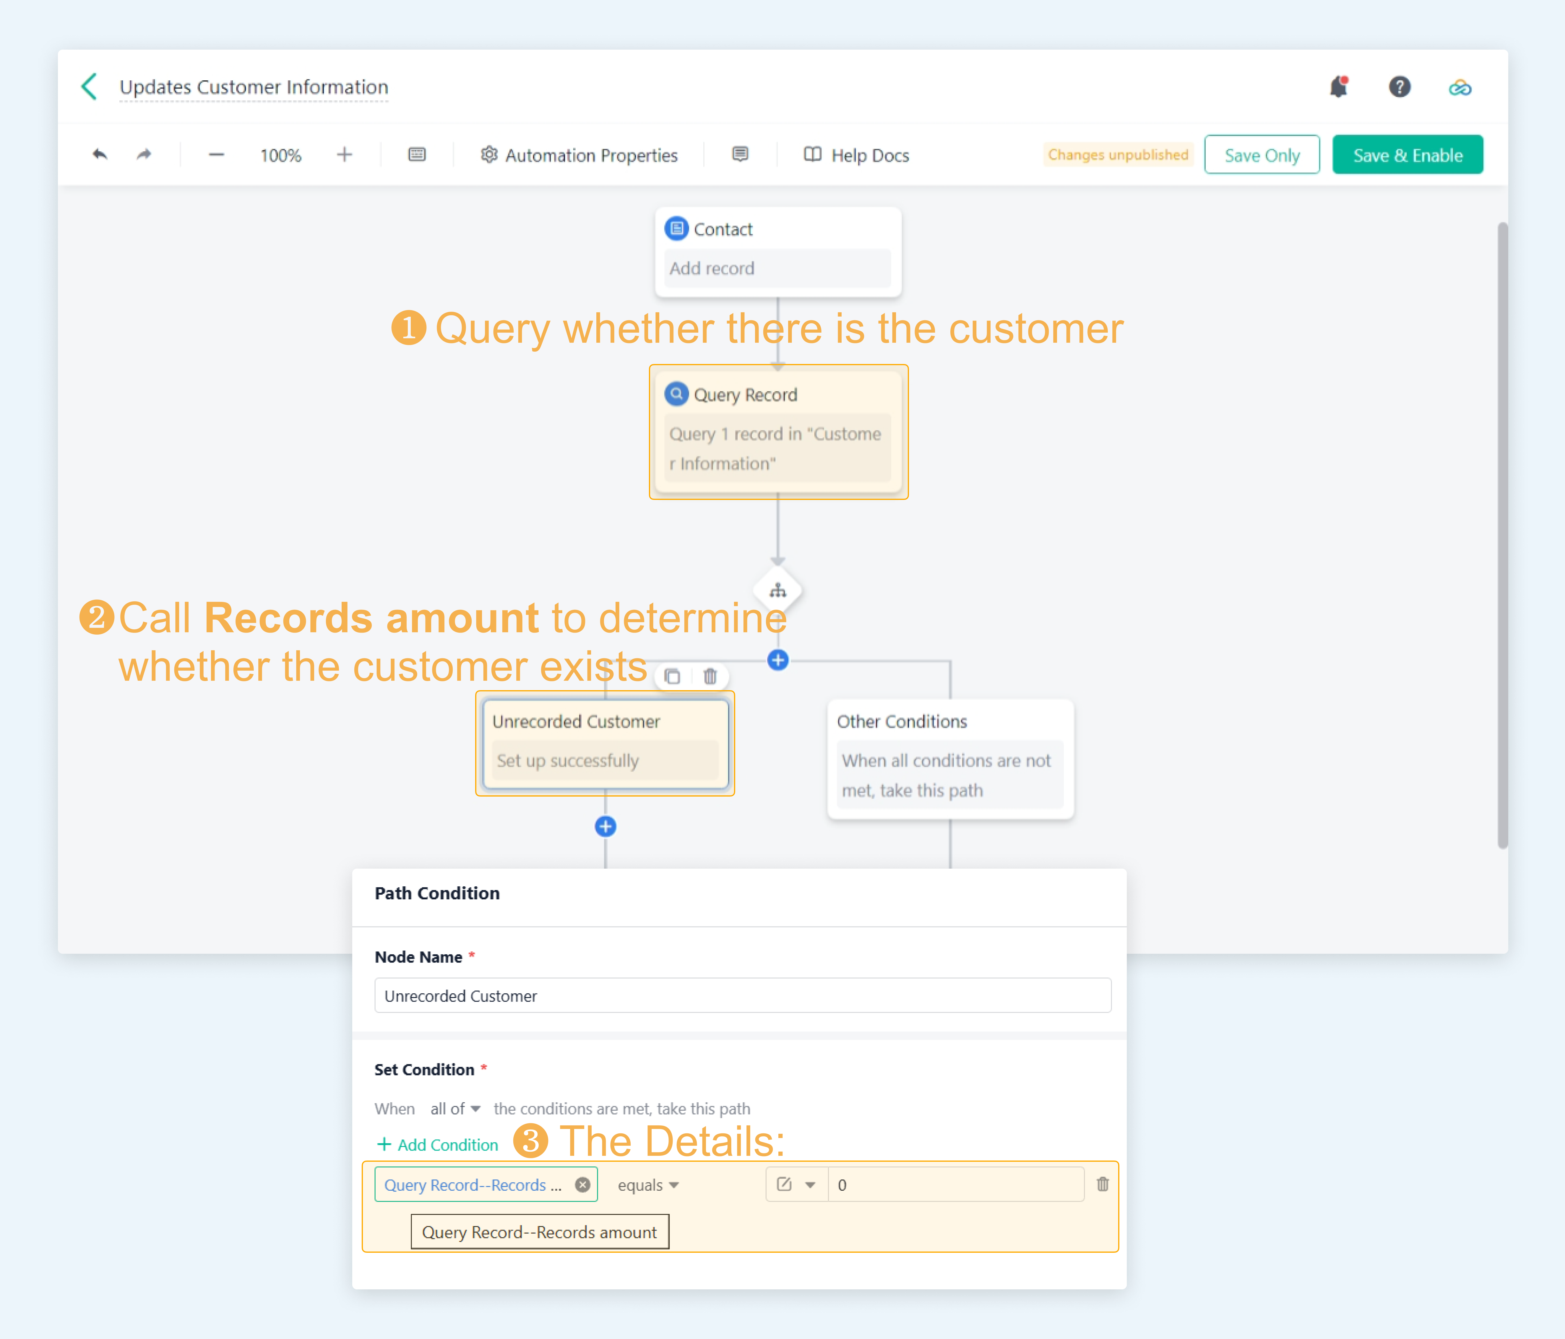1565x1339 pixels.
Task: Delete the Unrecorded Customer node
Action: 710,676
